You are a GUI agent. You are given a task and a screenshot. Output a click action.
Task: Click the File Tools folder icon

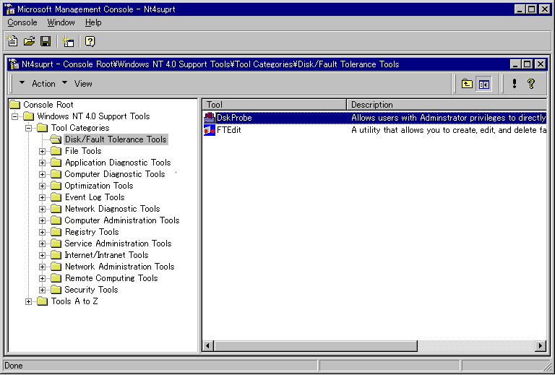tap(56, 151)
